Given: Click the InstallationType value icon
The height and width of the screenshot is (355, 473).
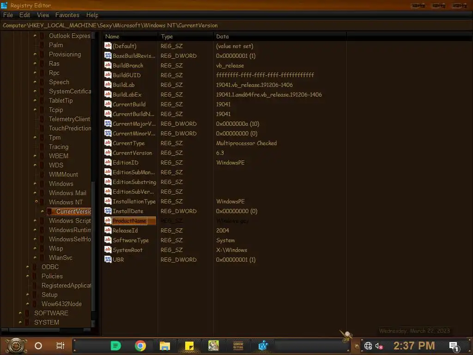Looking at the screenshot, I should click(108, 201).
